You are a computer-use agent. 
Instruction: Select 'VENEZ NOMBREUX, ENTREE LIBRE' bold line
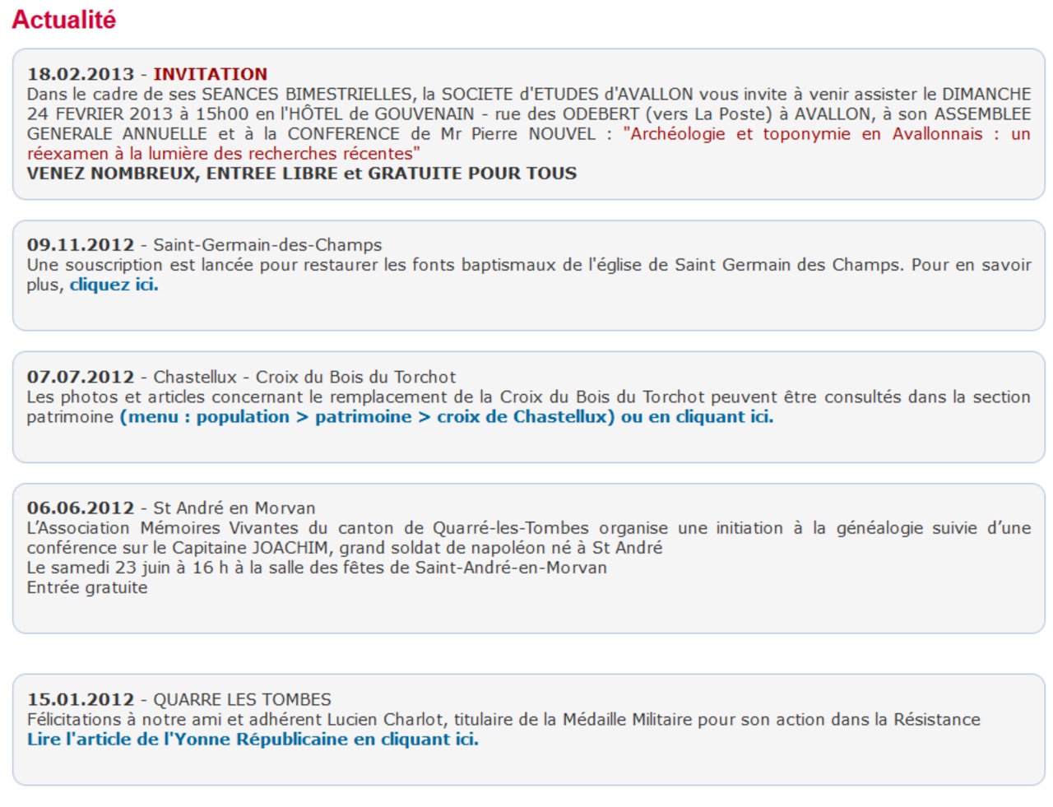click(x=302, y=174)
